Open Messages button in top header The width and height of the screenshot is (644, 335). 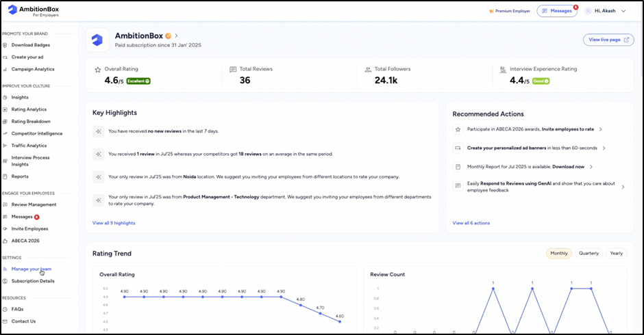556,11
